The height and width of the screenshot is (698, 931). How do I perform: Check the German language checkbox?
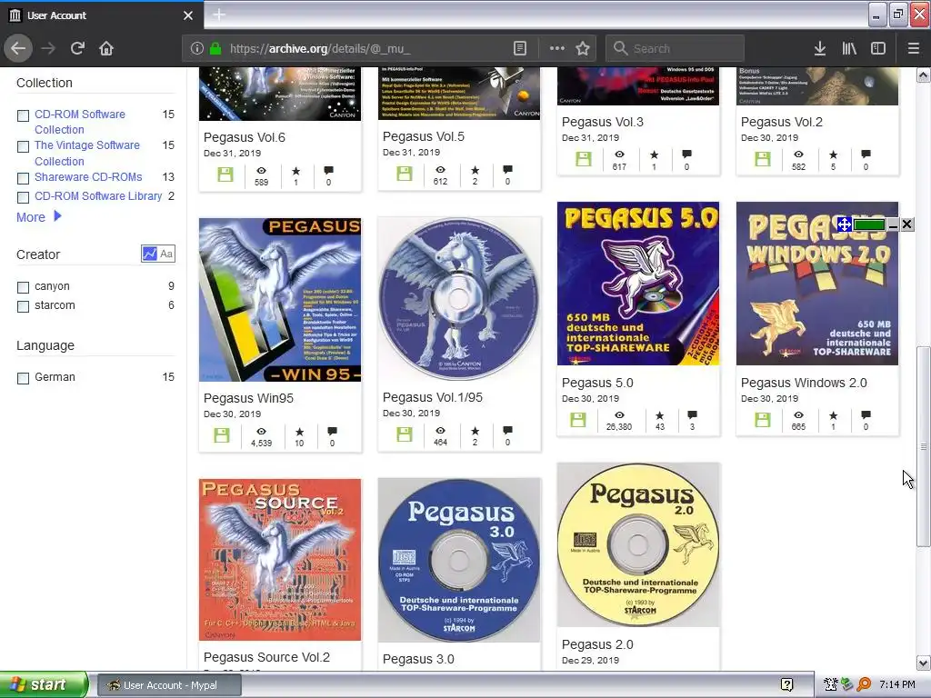pos(23,378)
